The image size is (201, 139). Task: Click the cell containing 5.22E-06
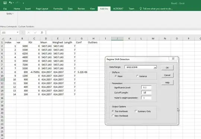(x=82, y=72)
